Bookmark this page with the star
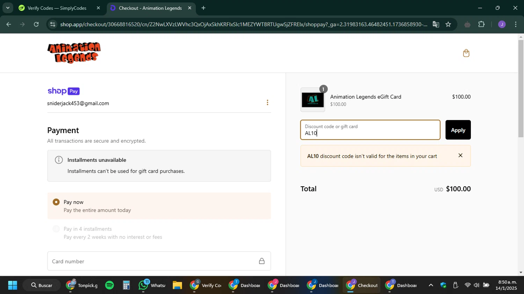Image resolution: width=524 pixels, height=294 pixels. click(x=448, y=24)
